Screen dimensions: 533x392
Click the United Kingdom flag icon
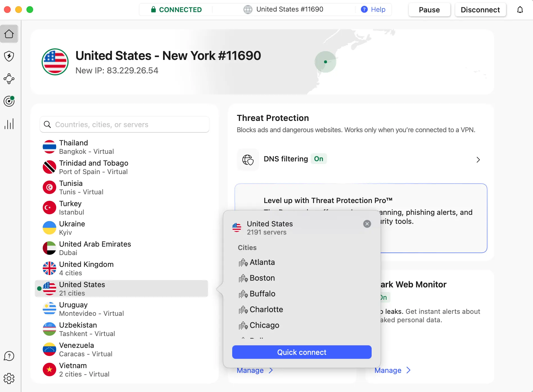(49, 268)
